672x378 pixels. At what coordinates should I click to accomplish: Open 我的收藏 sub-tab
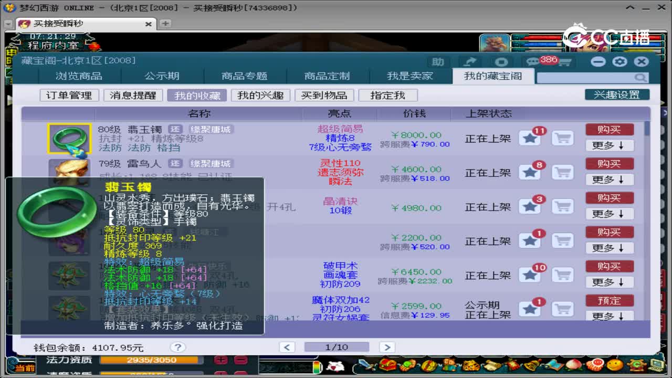pos(197,95)
